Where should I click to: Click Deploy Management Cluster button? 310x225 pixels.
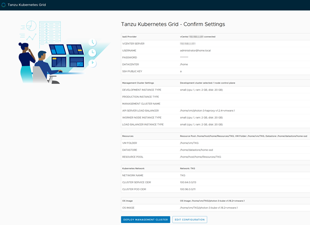[146, 220]
